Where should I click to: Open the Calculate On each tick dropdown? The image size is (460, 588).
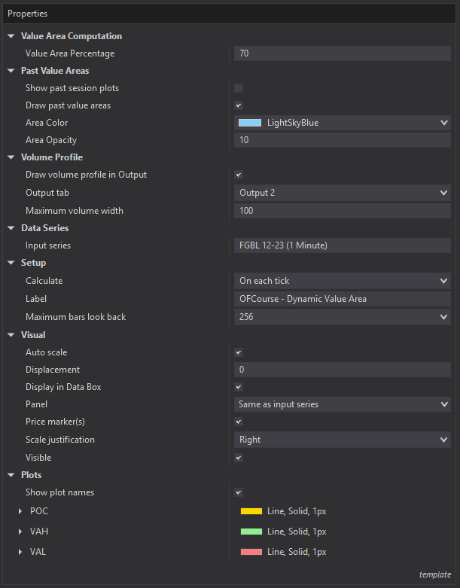(343, 281)
